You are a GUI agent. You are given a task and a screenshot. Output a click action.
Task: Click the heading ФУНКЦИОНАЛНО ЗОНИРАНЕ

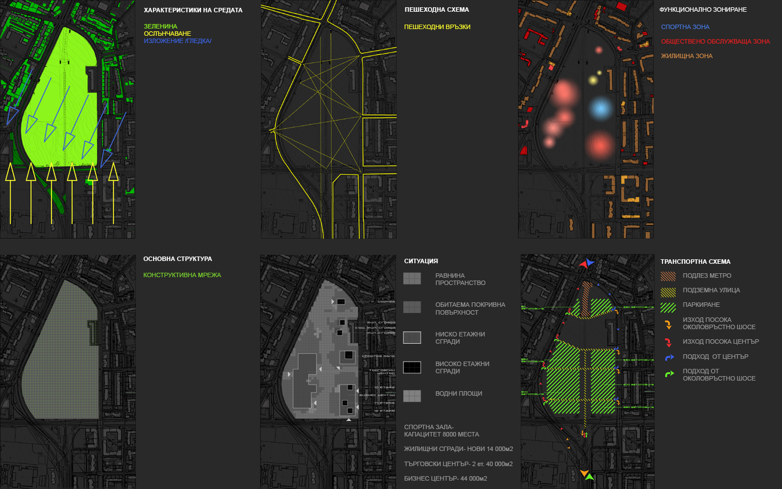pos(703,10)
